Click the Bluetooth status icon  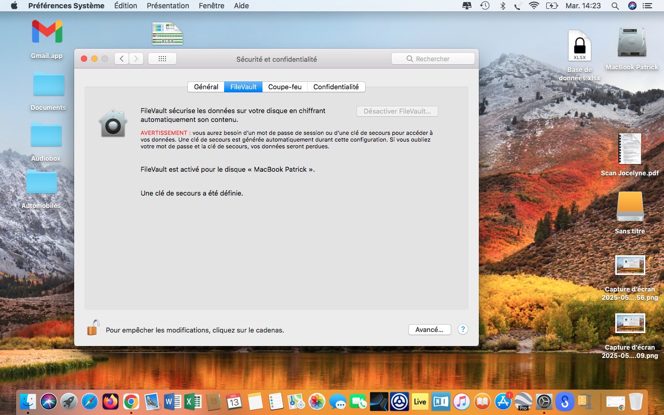[502, 6]
